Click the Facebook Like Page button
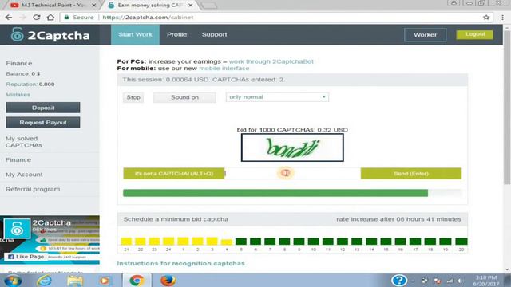Screen dimensions: 511x287 26,257
